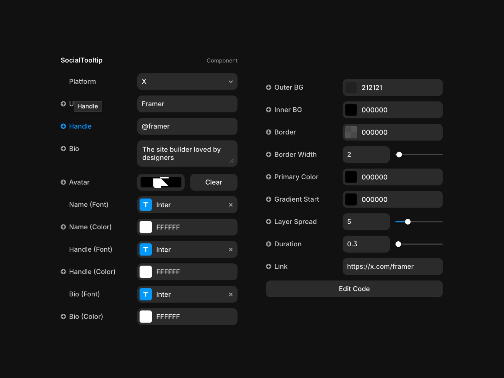Click the plus icon next to Outer BG
504x378 pixels.
(x=269, y=88)
